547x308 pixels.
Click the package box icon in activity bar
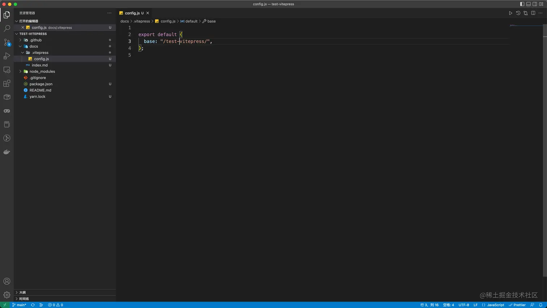click(7, 97)
